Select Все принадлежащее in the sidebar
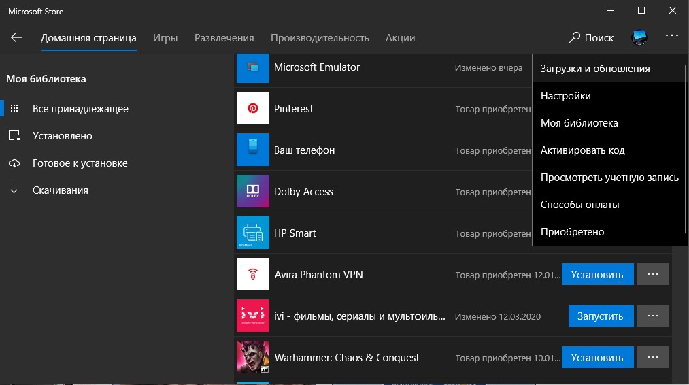The height and width of the screenshot is (385, 689). point(80,109)
